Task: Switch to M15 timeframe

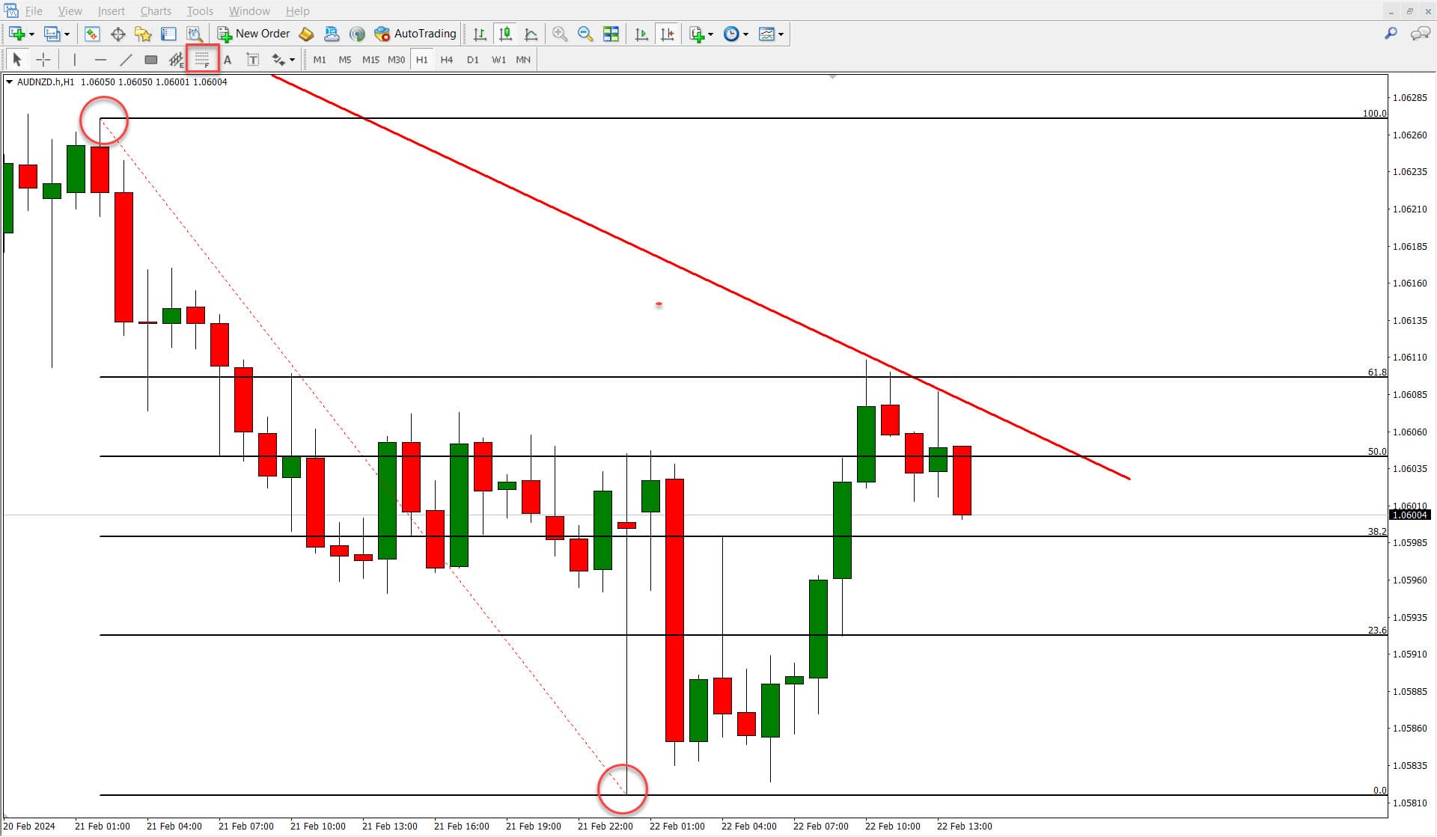Action: [370, 60]
